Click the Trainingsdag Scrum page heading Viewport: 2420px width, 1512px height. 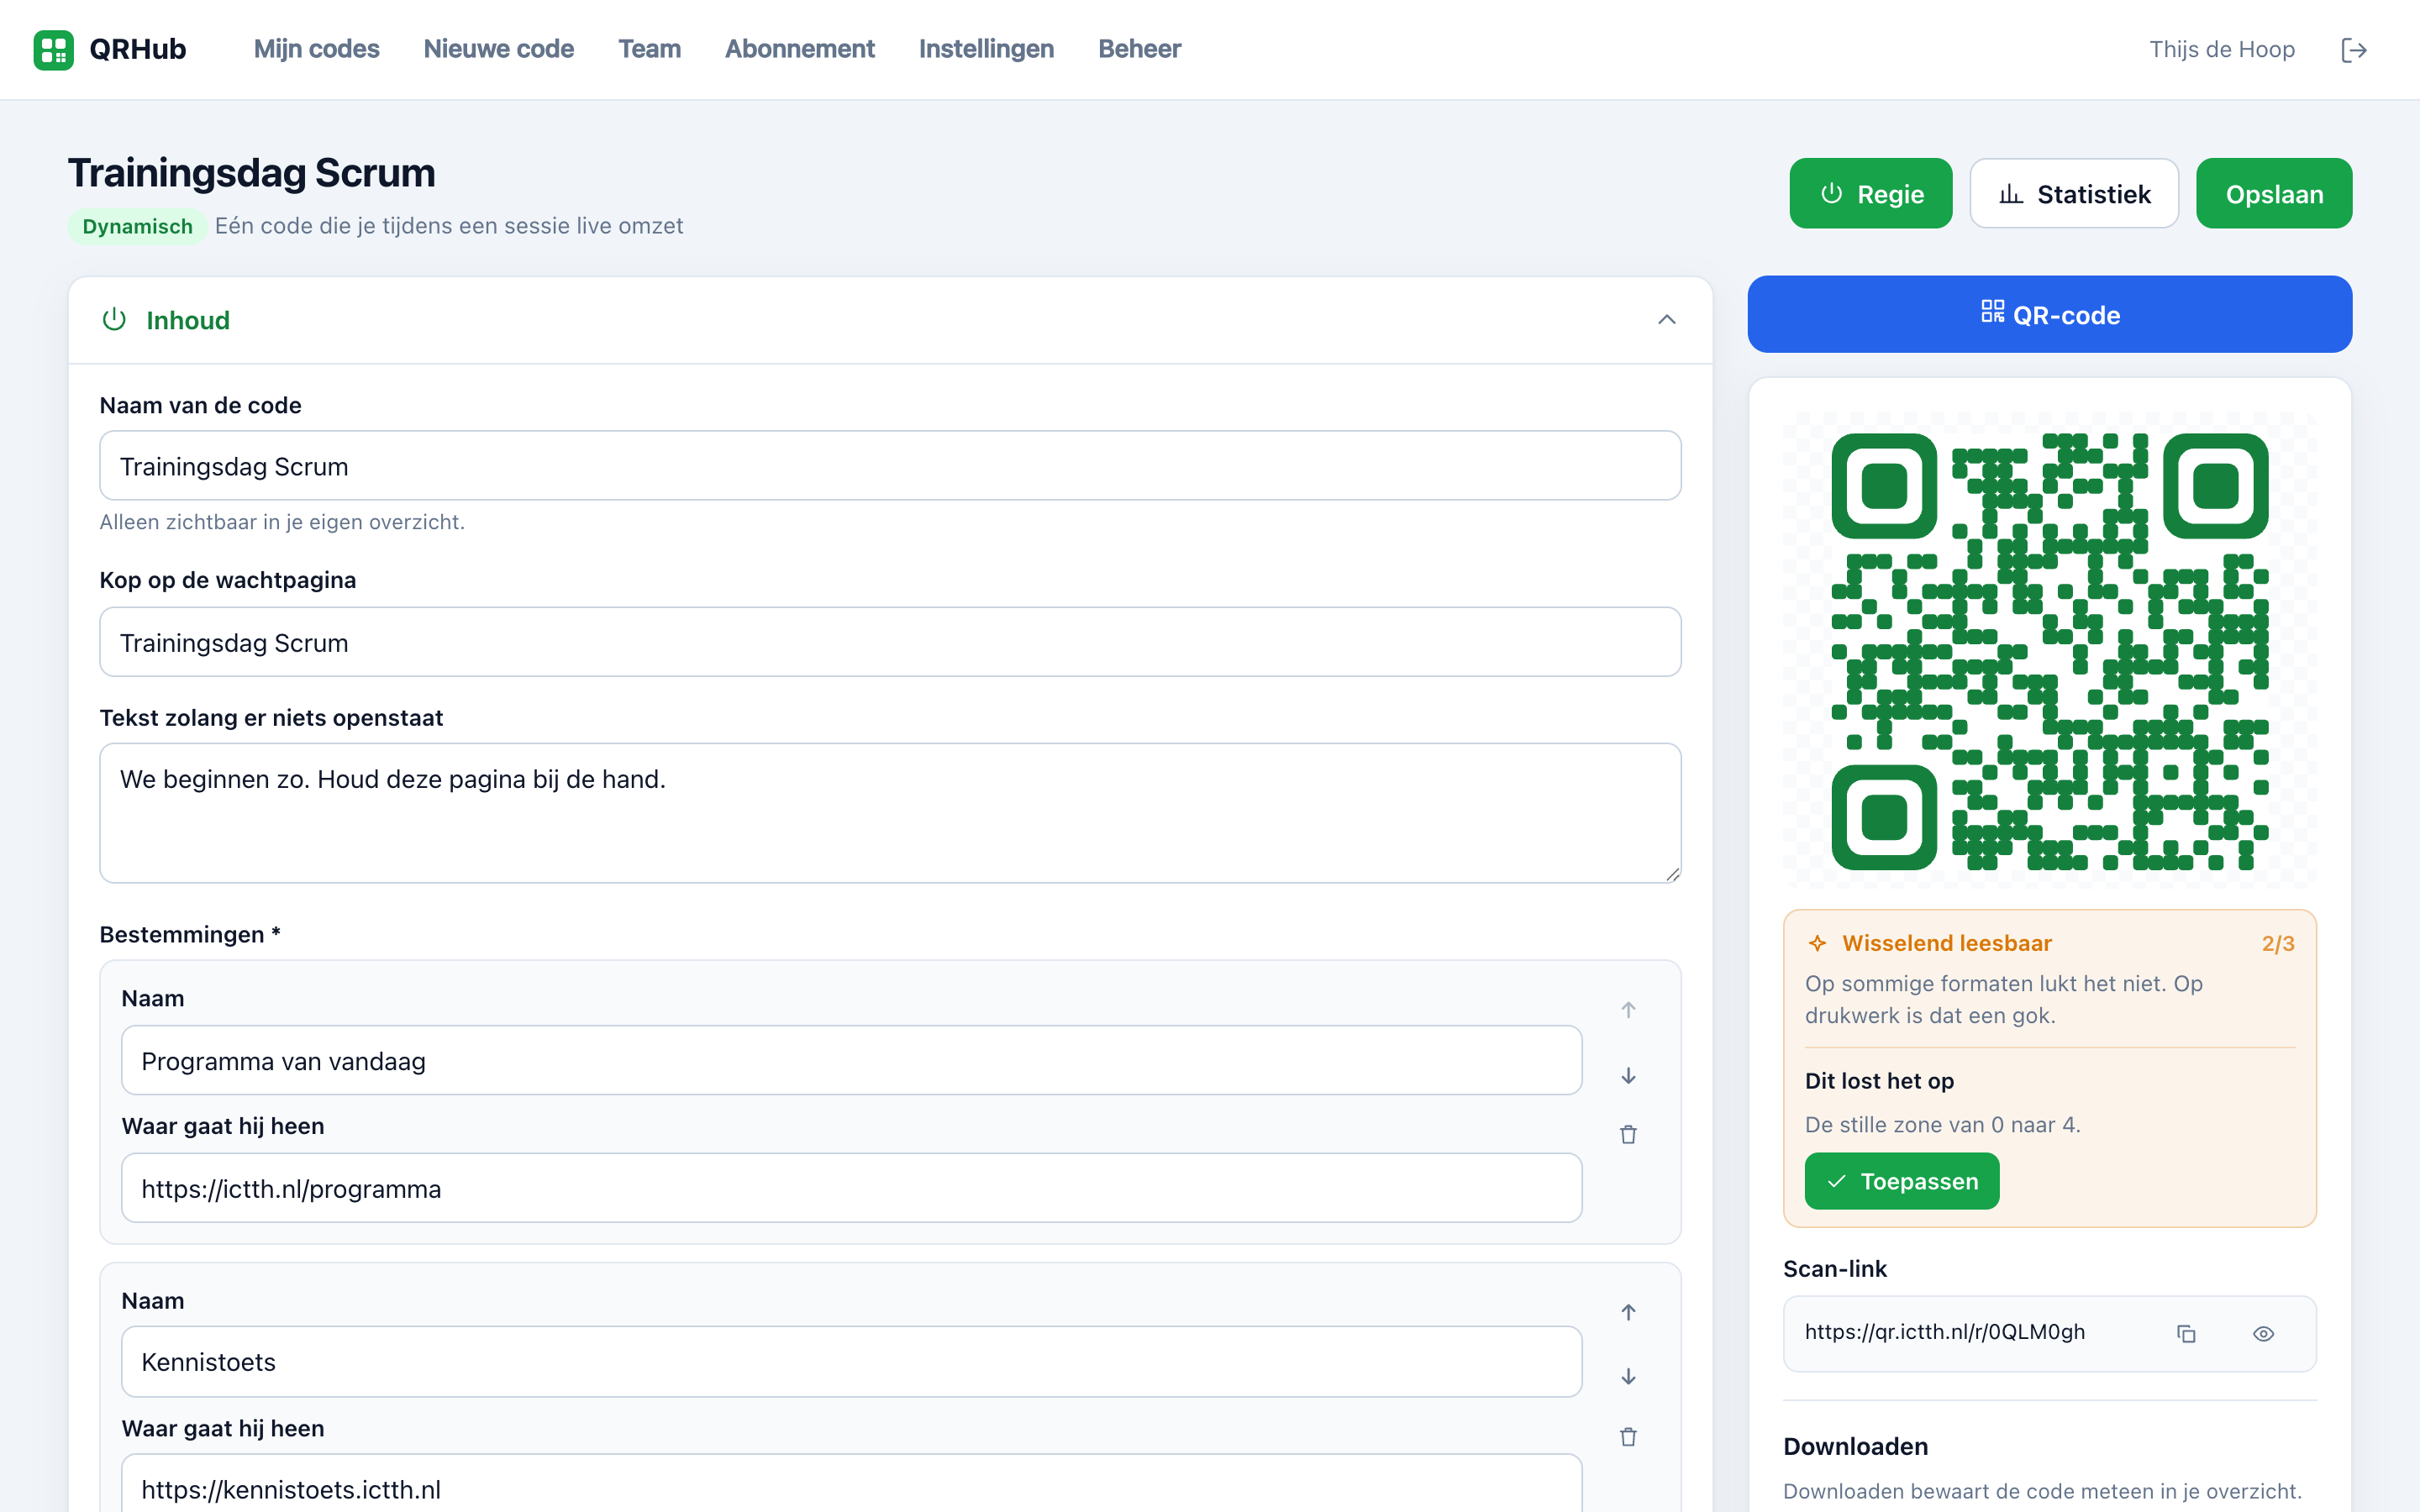coord(252,173)
